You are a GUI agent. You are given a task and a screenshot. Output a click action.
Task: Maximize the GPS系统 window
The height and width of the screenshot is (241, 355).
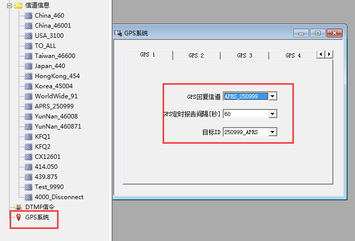[318, 33]
